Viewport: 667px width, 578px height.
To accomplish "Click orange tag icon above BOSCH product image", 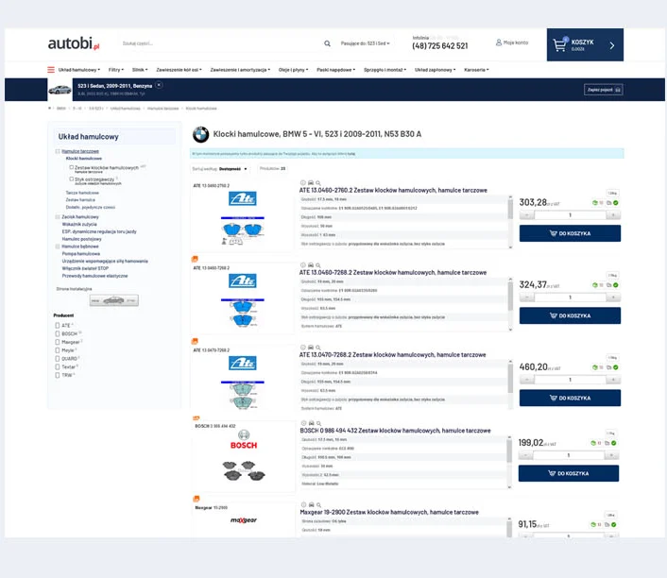I will click(196, 418).
